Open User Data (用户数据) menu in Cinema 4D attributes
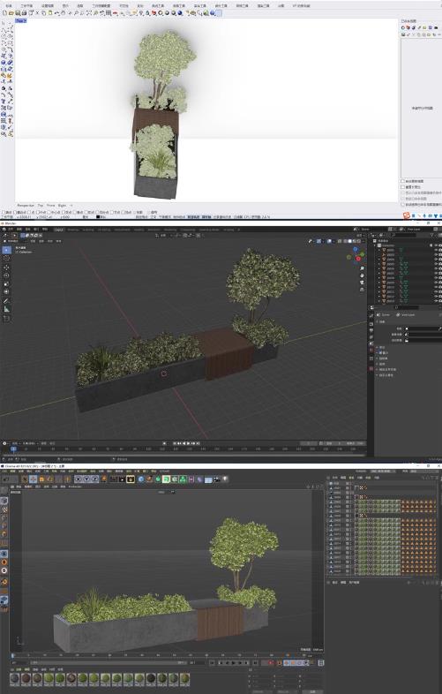This screenshot has height=694, width=442. [x=355, y=583]
